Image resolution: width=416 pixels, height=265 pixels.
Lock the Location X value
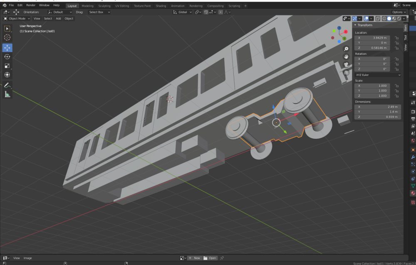tap(397, 38)
